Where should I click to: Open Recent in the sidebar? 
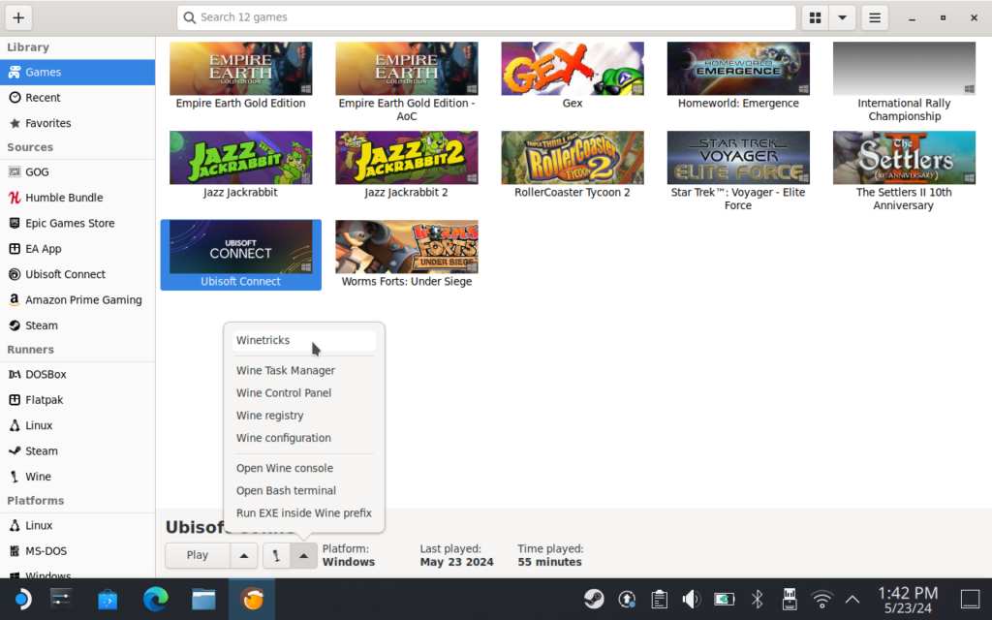[x=77, y=98]
